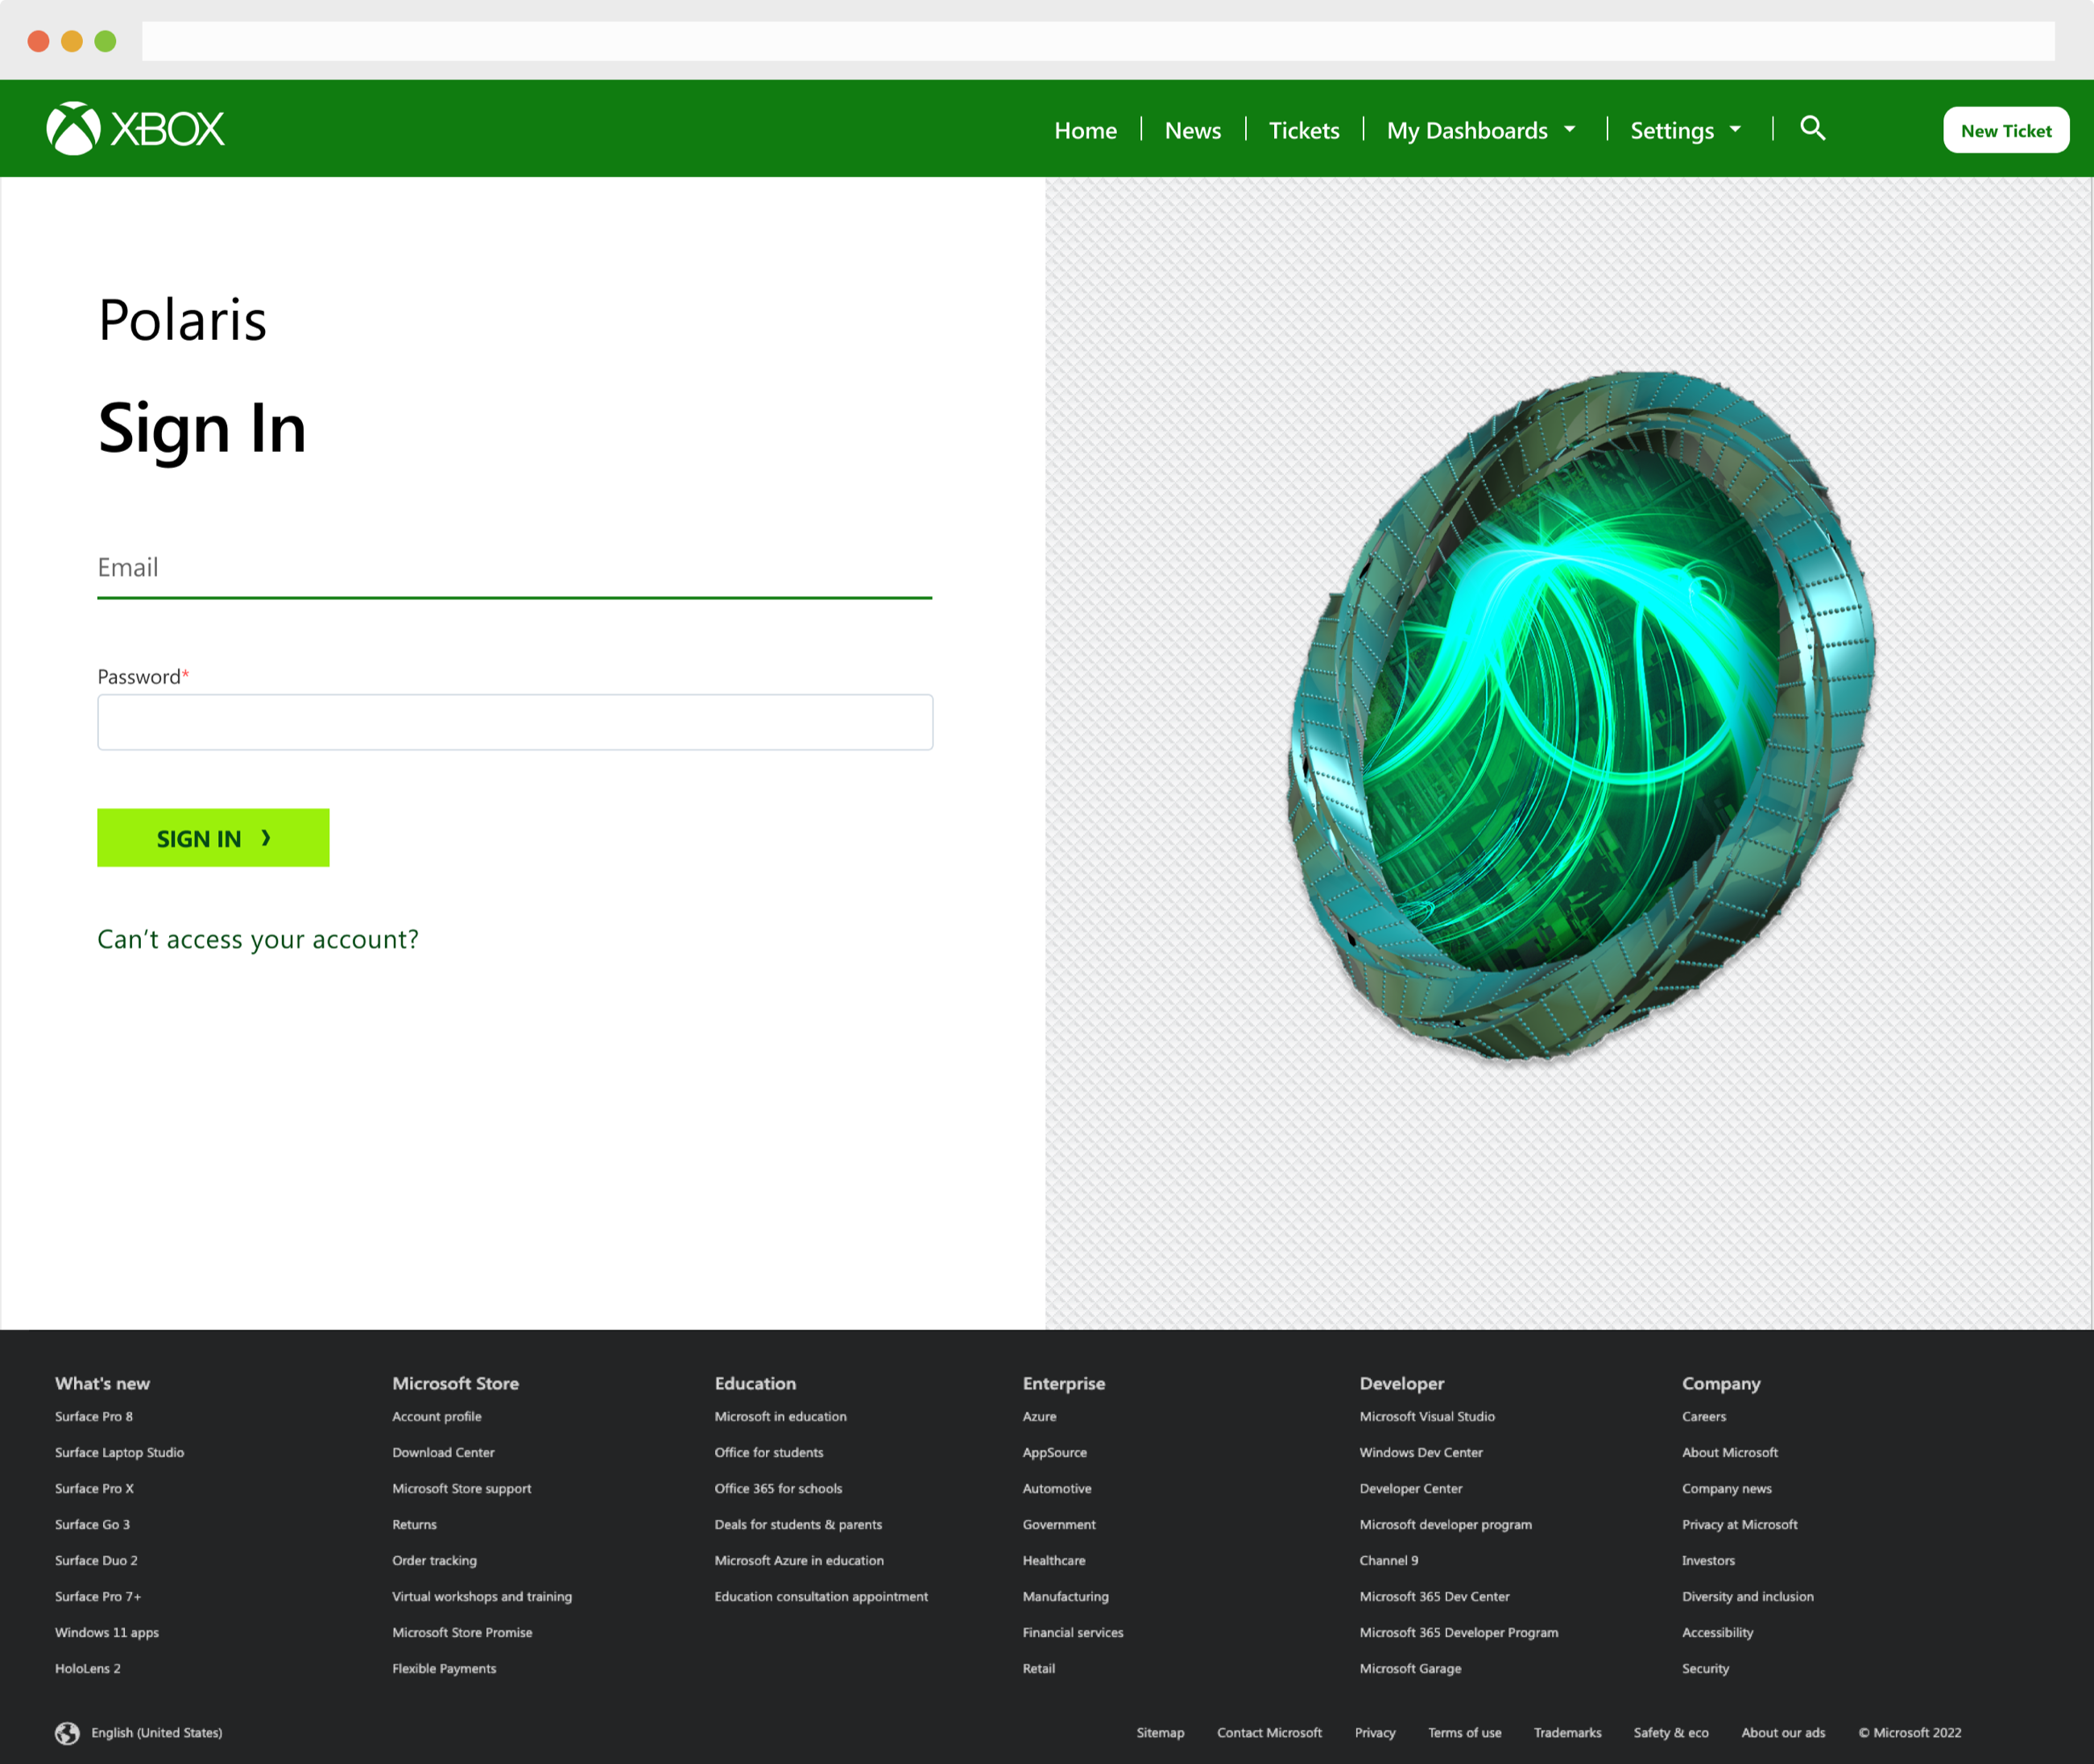Viewport: 2094px width, 1764px height.
Task: Open Microsoft Garage link
Action: [1410, 1669]
